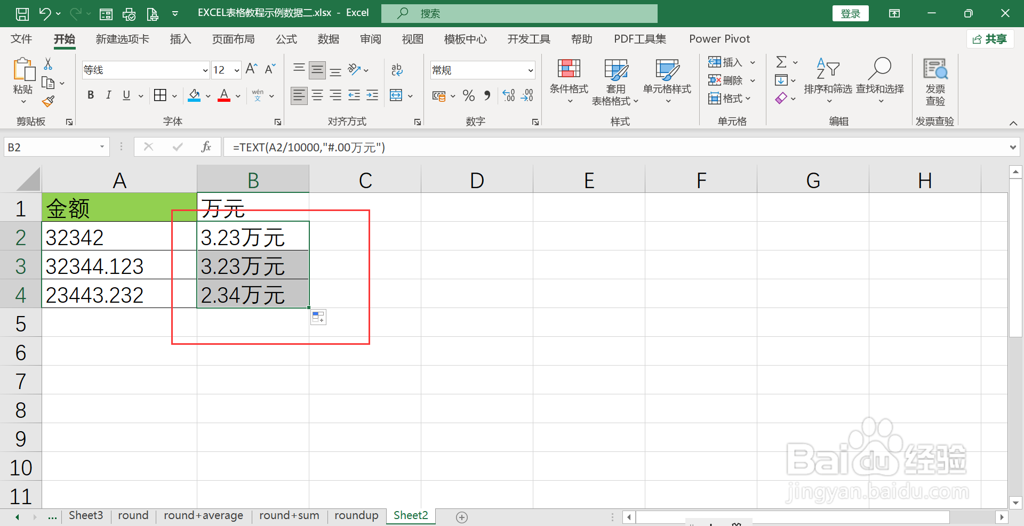This screenshot has width=1024, height=526.
Task: Open Conditional Formatting (条件格式)
Action: pos(569,81)
